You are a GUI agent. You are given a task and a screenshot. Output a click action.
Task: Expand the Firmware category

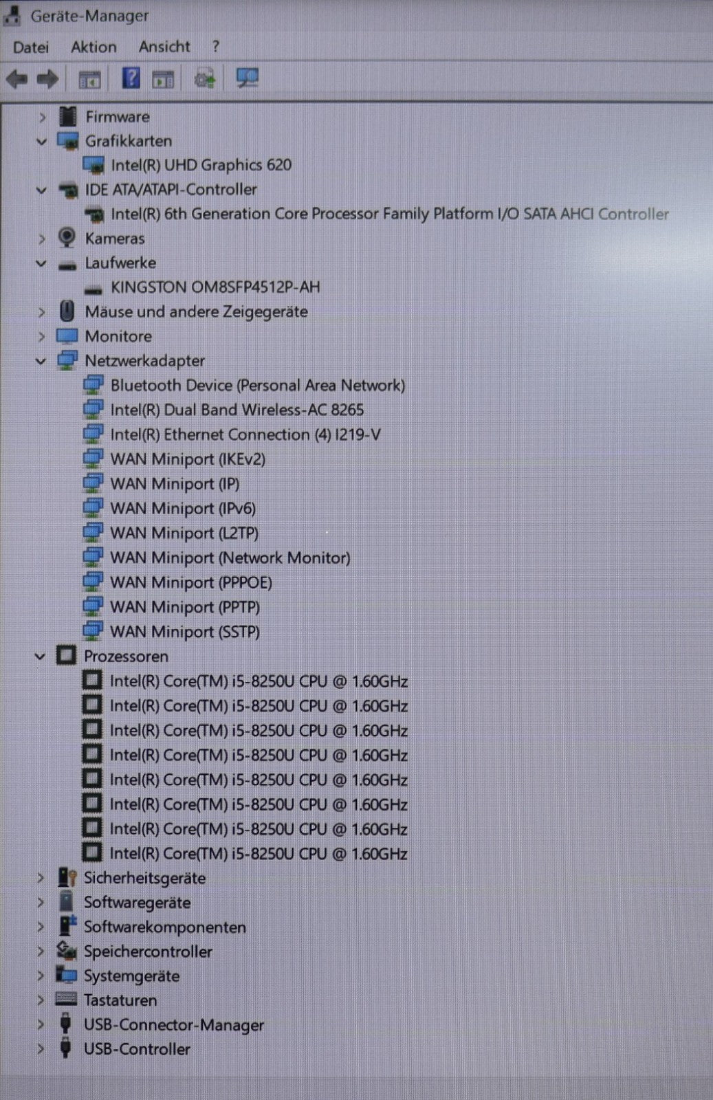pyautogui.click(x=41, y=118)
